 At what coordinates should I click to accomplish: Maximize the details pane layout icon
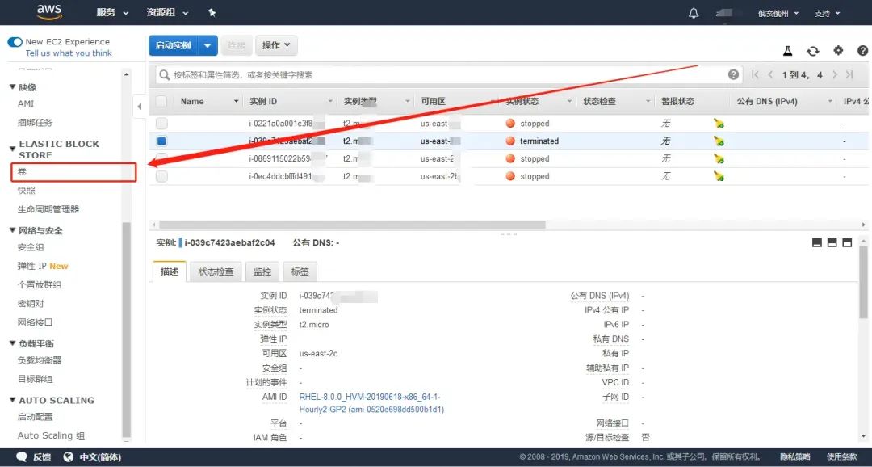click(847, 242)
